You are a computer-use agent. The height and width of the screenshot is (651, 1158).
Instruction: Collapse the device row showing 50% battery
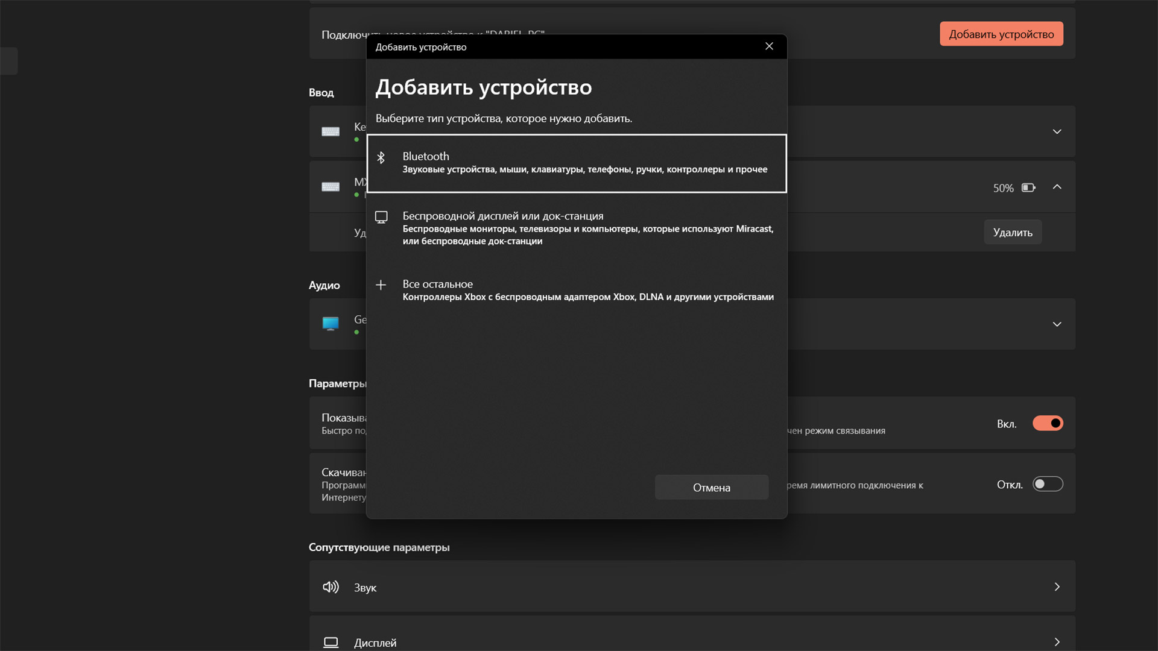click(x=1057, y=187)
